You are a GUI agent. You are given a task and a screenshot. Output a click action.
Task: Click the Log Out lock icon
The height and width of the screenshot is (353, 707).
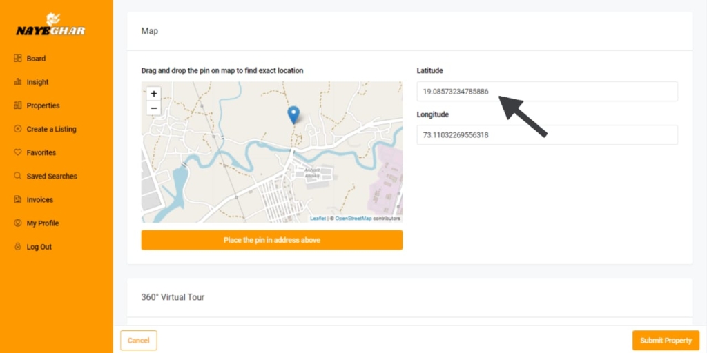[18, 247]
